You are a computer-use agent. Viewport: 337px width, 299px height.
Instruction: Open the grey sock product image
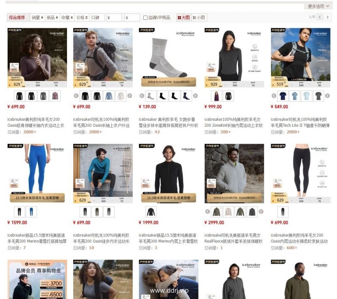(x=168, y=58)
